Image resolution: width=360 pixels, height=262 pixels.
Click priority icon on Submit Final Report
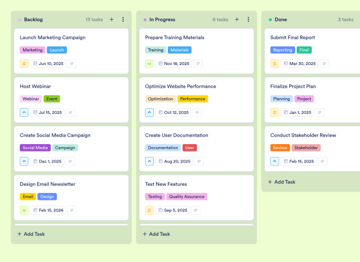pos(275,63)
